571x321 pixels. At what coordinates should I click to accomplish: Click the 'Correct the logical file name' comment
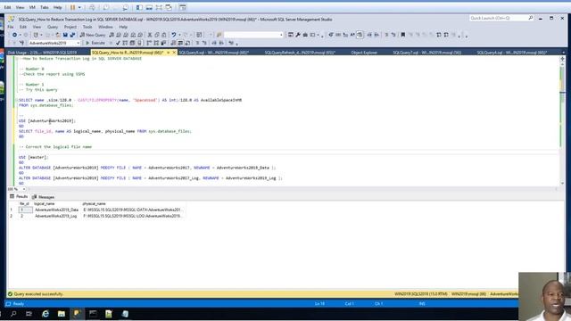[x=55, y=147]
